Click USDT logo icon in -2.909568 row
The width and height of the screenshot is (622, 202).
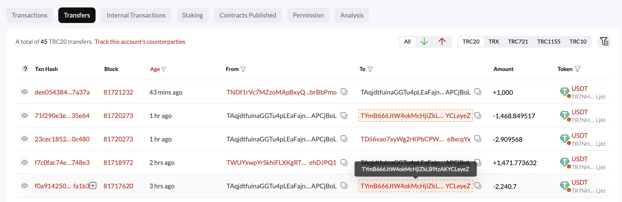tap(565, 139)
